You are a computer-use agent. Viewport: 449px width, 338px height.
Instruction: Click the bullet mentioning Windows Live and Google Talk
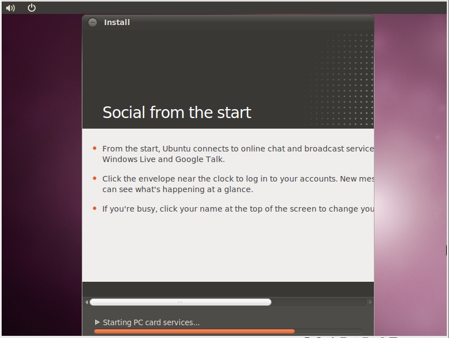(x=238, y=154)
